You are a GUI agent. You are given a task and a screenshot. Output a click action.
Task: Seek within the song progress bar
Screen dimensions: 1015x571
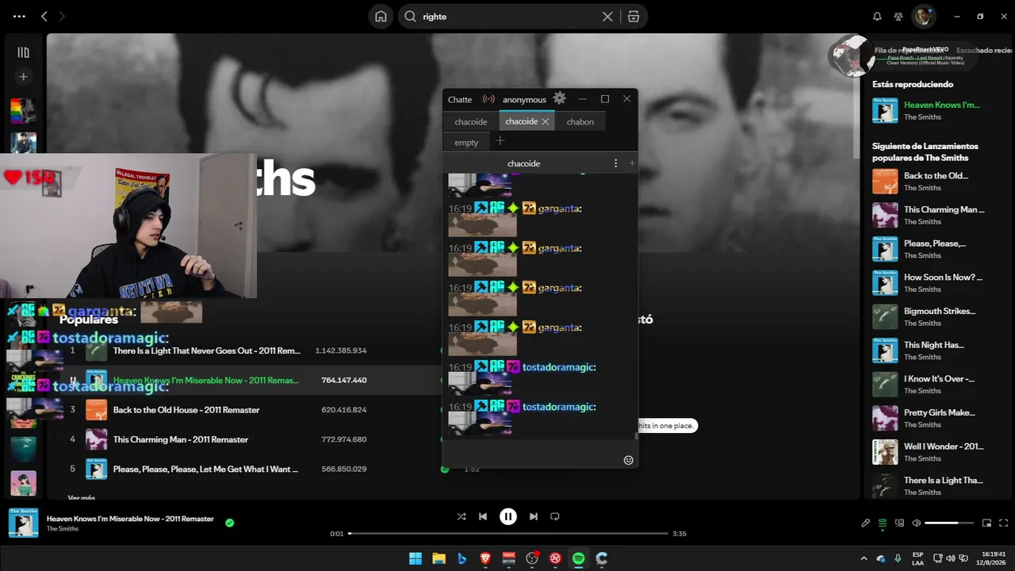pyautogui.click(x=507, y=534)
